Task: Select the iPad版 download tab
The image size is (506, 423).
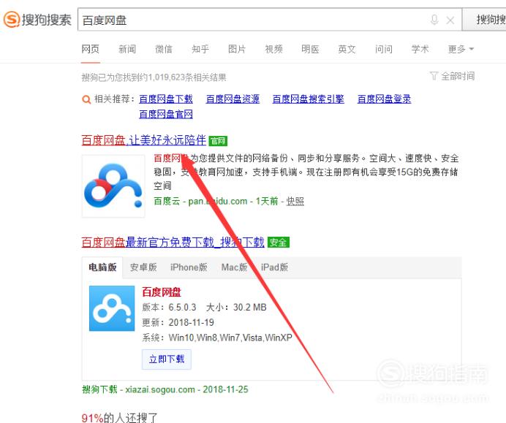Action: click(x=274, y=267)
